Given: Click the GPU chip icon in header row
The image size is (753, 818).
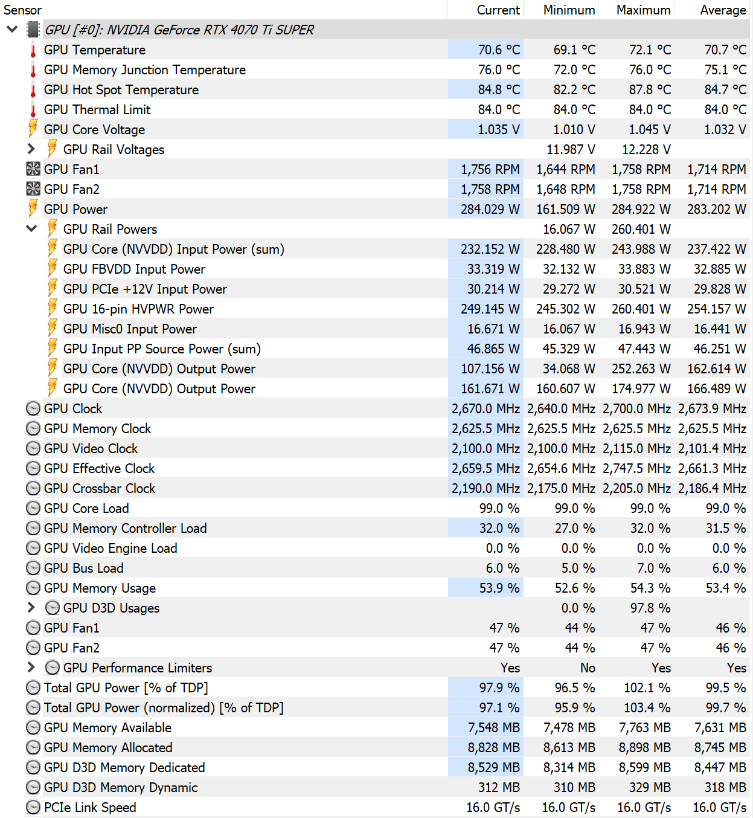Looking at the screenshot, I should tap(33, 30).
